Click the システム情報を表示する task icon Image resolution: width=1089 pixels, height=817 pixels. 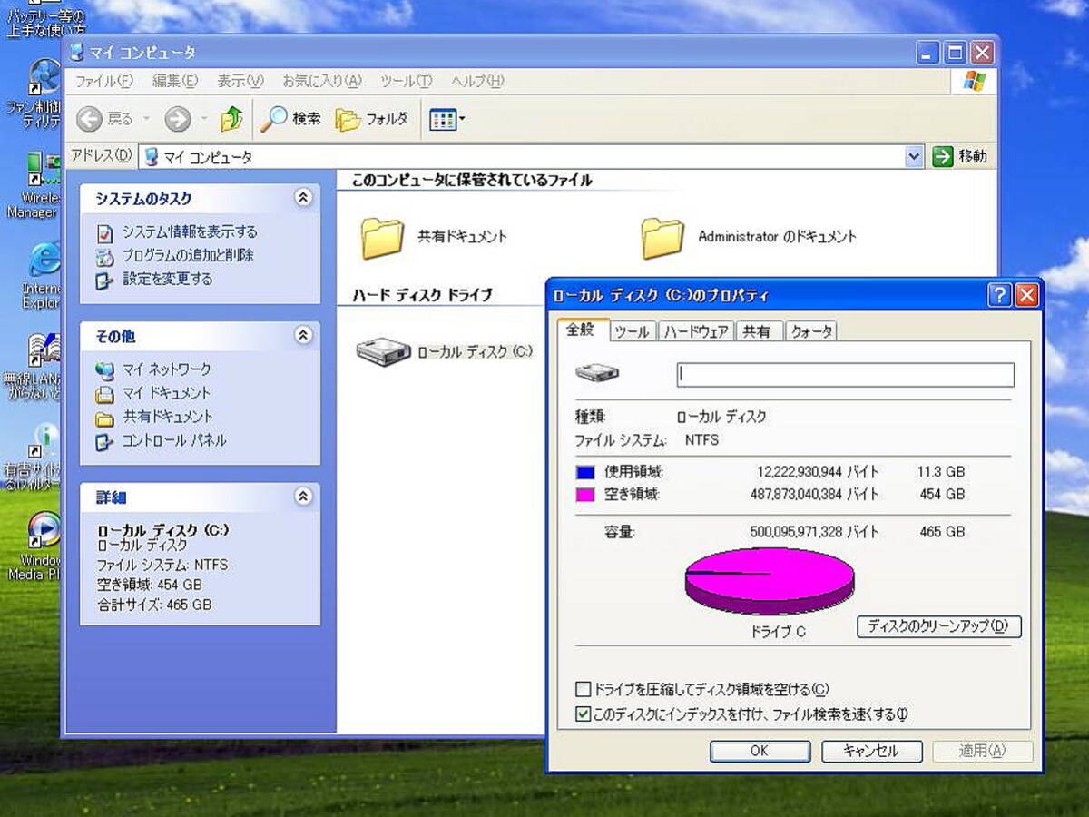(106, 232)
